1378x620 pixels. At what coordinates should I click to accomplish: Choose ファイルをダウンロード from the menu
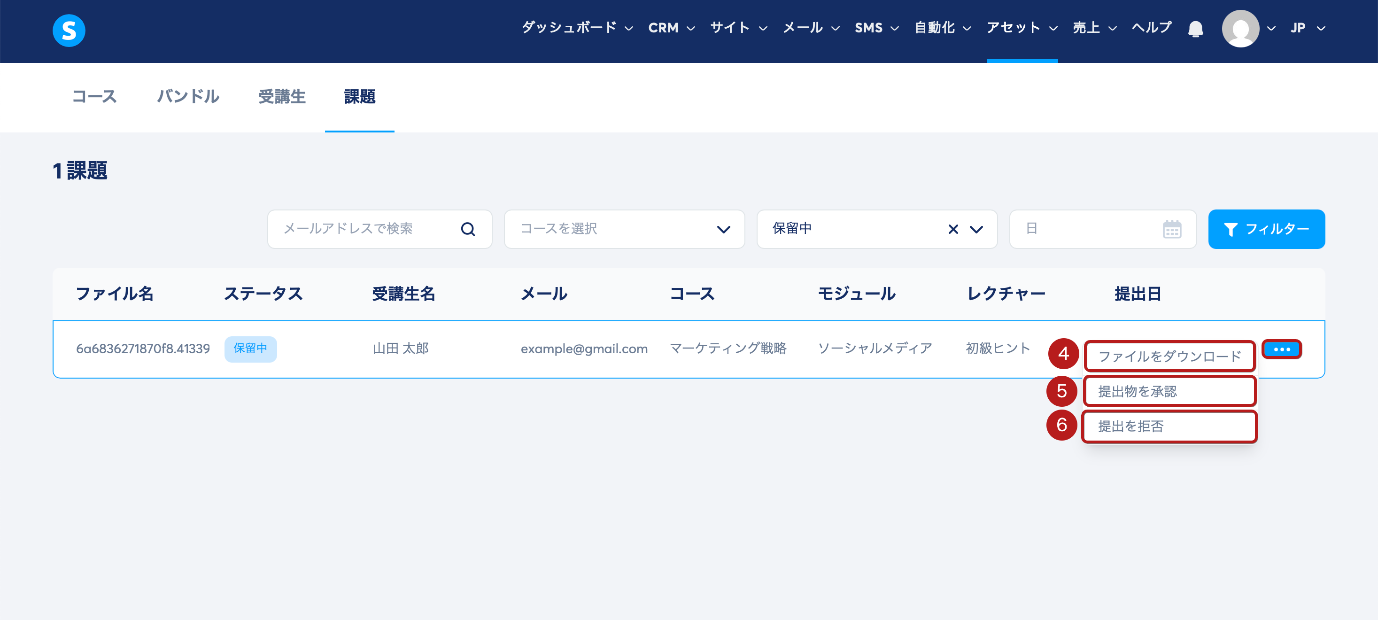coord(1169,356)
